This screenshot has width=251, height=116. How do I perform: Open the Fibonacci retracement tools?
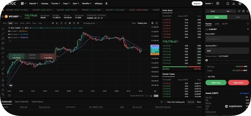coord(3,38)
